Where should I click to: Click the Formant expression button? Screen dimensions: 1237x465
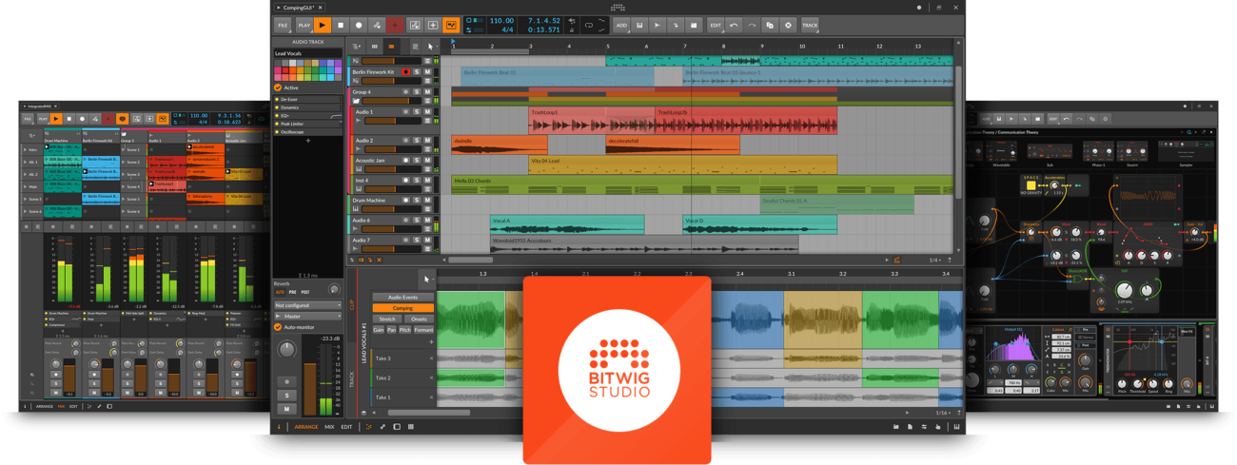click(x=423, y=330)
